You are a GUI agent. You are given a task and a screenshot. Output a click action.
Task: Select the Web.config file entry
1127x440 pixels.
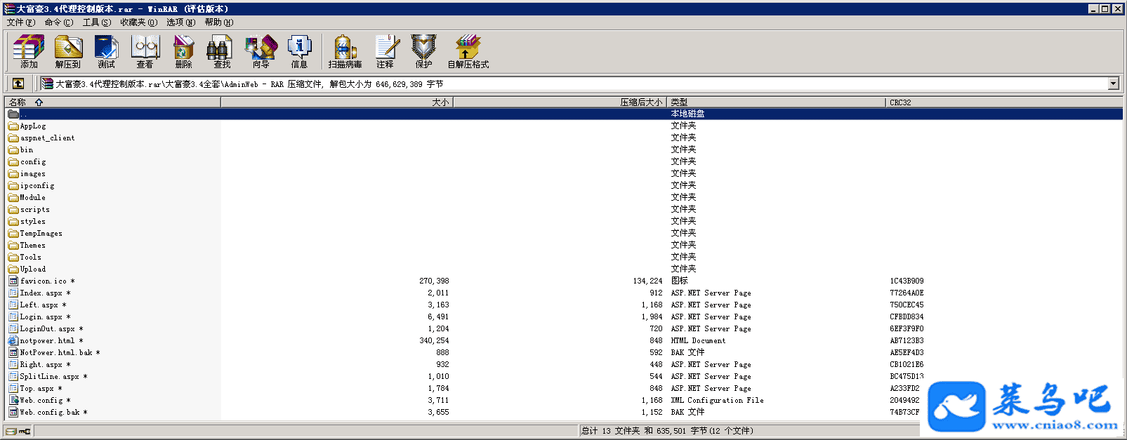[41, 400]
